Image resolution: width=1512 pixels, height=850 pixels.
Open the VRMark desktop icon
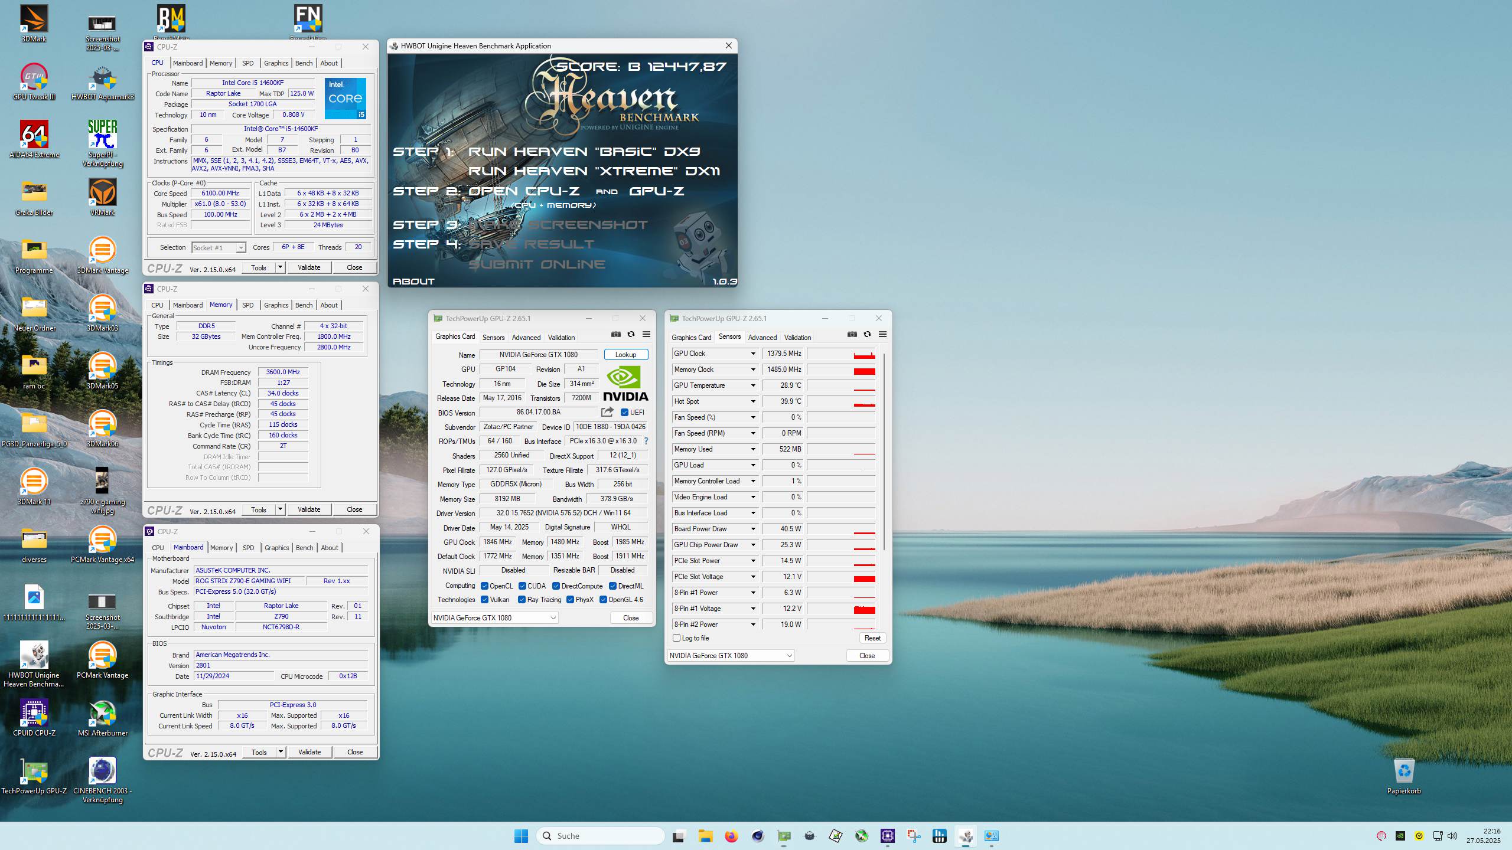[102, 197]
